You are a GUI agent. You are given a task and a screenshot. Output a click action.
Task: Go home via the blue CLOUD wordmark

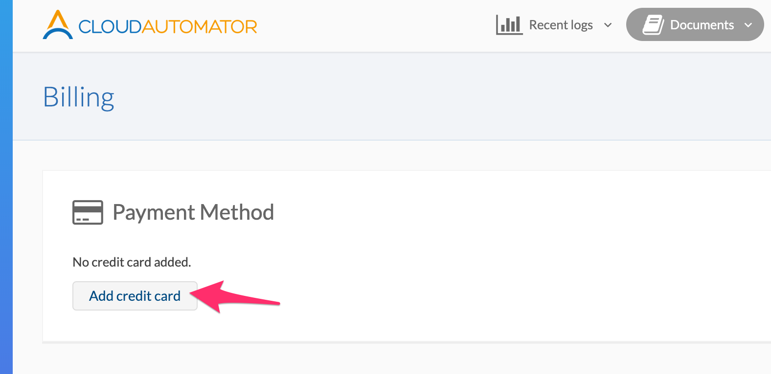(x=110, y=27)
